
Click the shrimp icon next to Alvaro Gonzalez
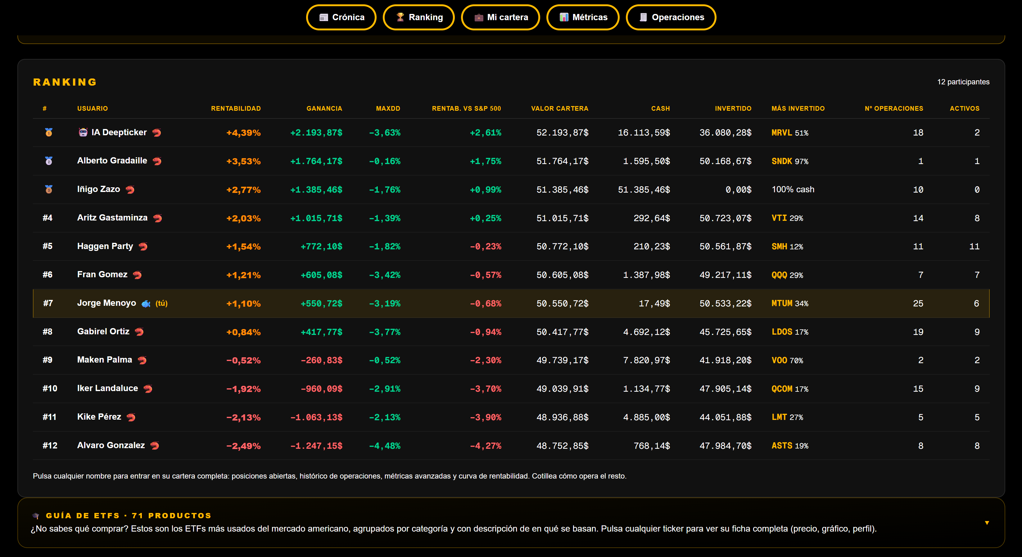[x=155, y=446]
